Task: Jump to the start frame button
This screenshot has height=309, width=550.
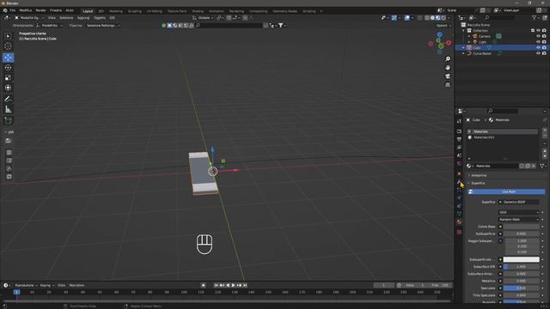Action: click(x=216, y=285)
